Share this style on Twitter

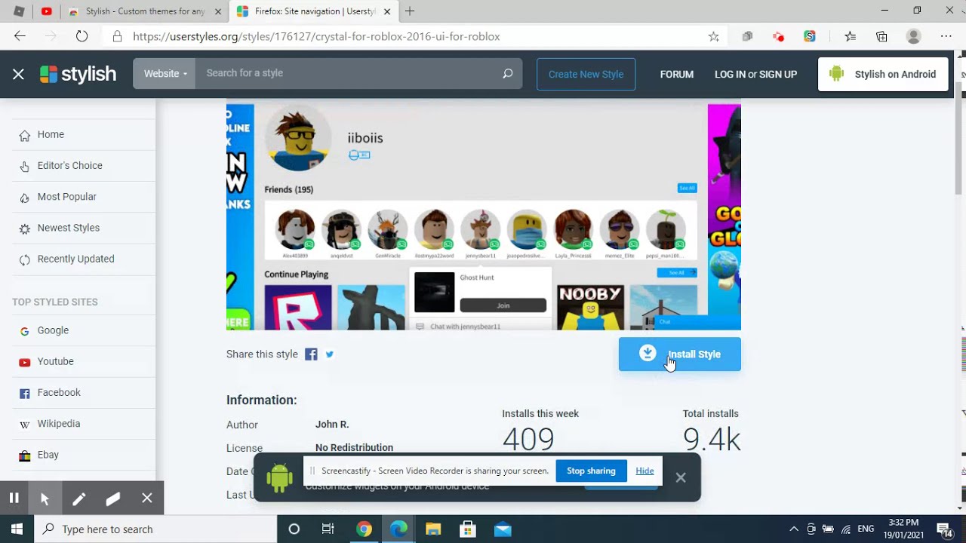330,354
